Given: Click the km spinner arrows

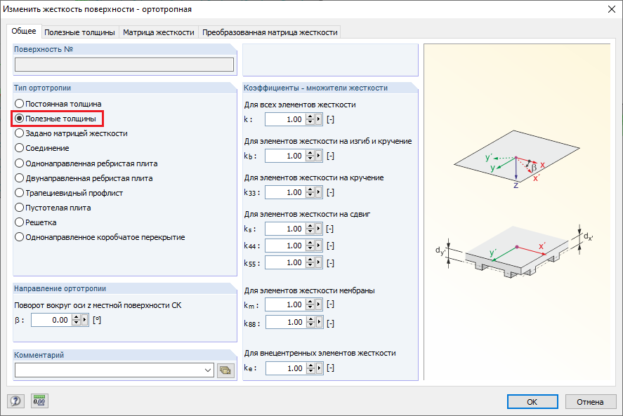Looking at the screenshot, I should pos(310,304).
